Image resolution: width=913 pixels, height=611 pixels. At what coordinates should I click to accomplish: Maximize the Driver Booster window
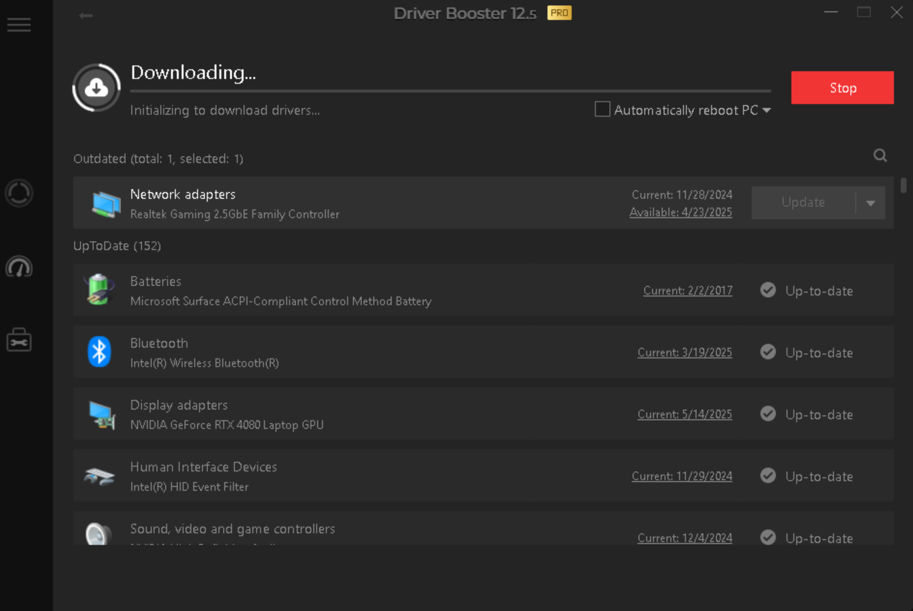864,12
